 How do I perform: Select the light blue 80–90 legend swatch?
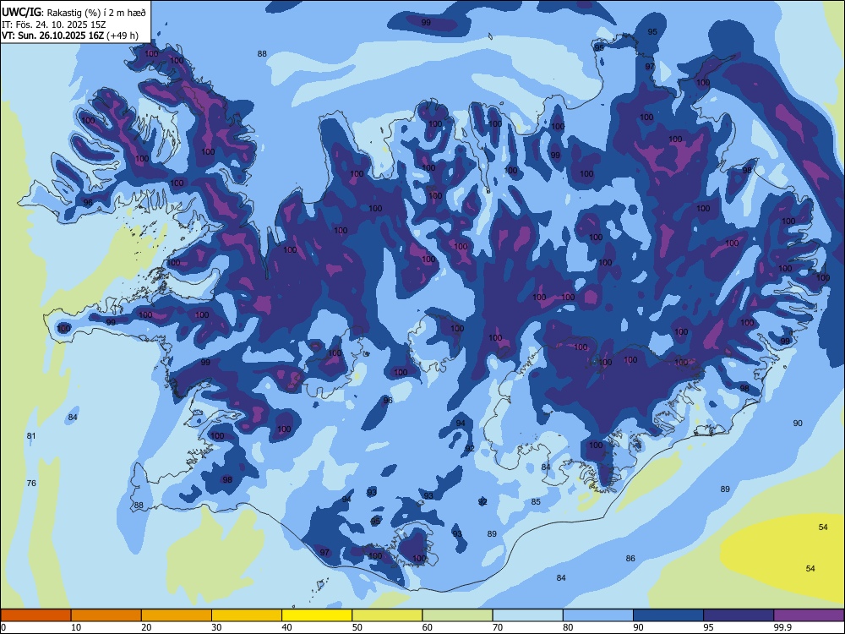(597, 615)
